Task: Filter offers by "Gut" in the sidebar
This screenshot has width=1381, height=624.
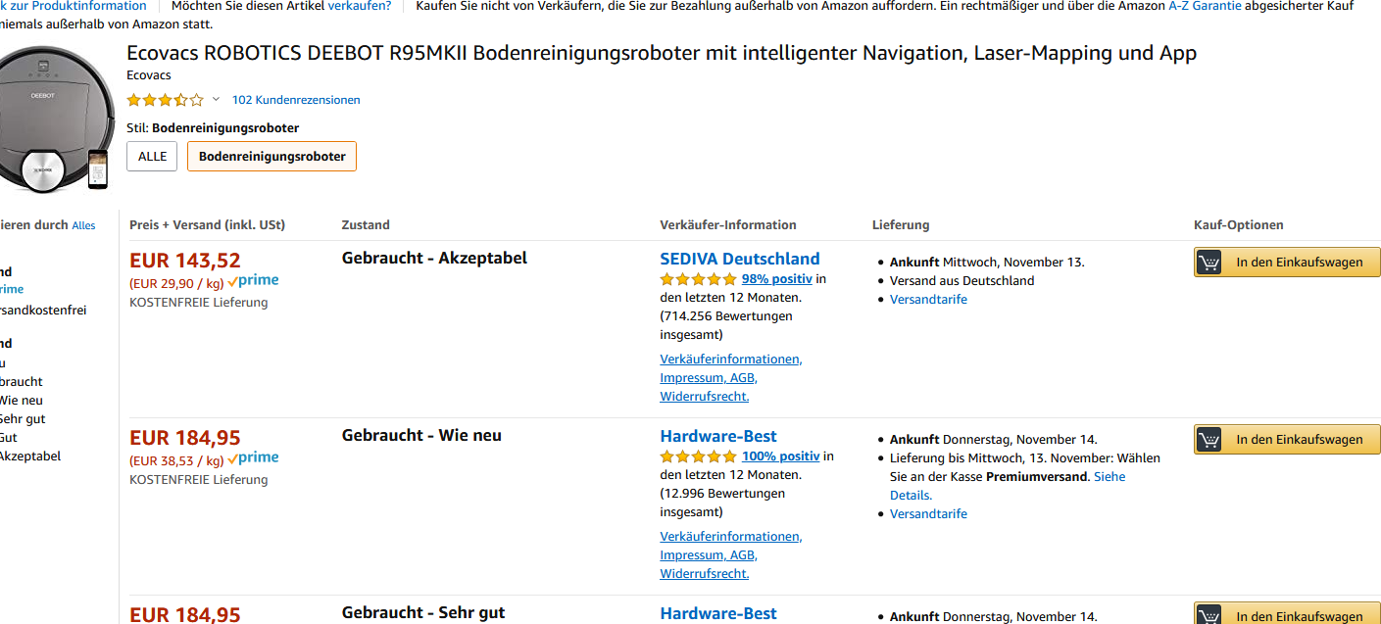Action: [8, 438]
